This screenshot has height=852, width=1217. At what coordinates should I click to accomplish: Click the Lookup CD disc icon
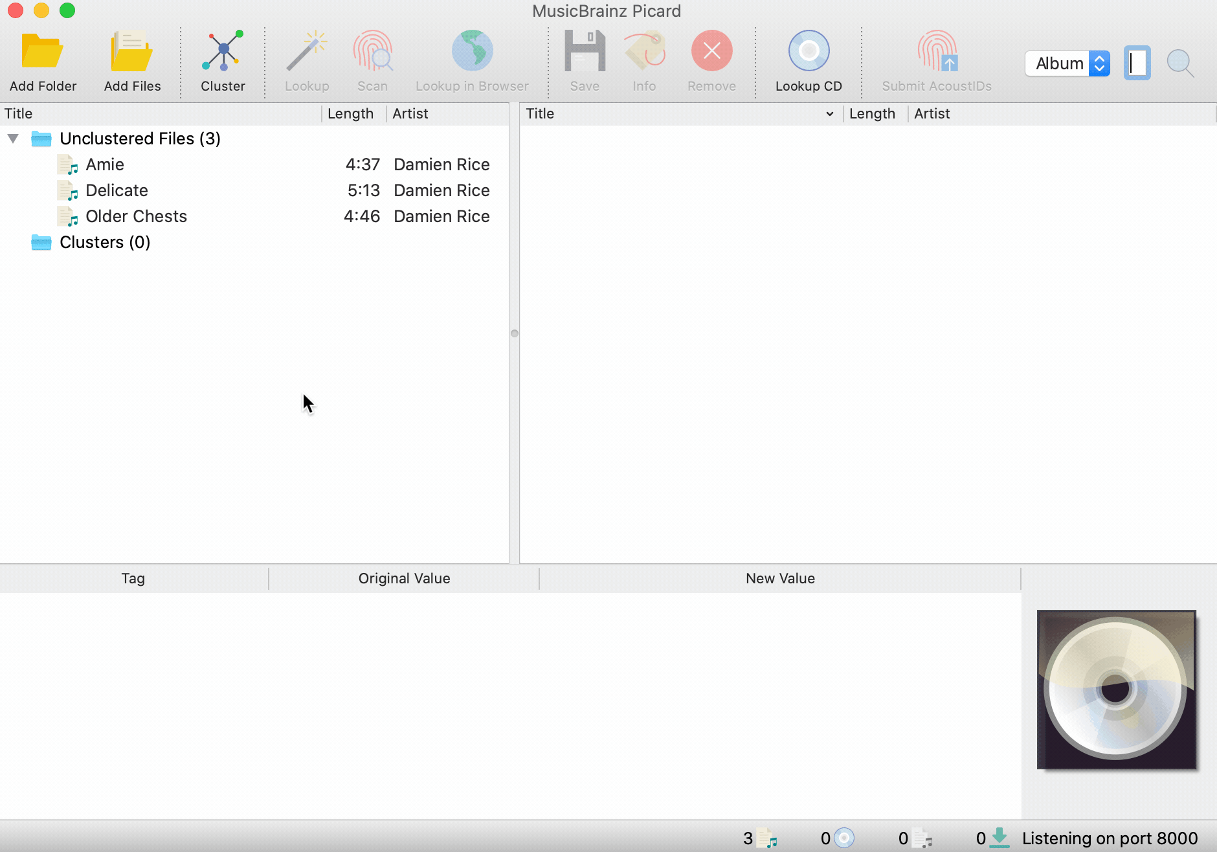(x=809, y=52)
